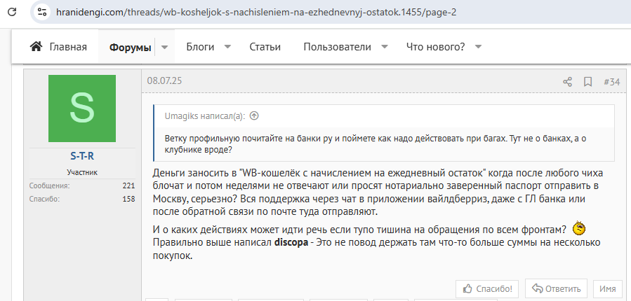This screenshot has width=631, height=301.
Task: Expand the Пользователи dropdown arrow
Action: point(384,47)
